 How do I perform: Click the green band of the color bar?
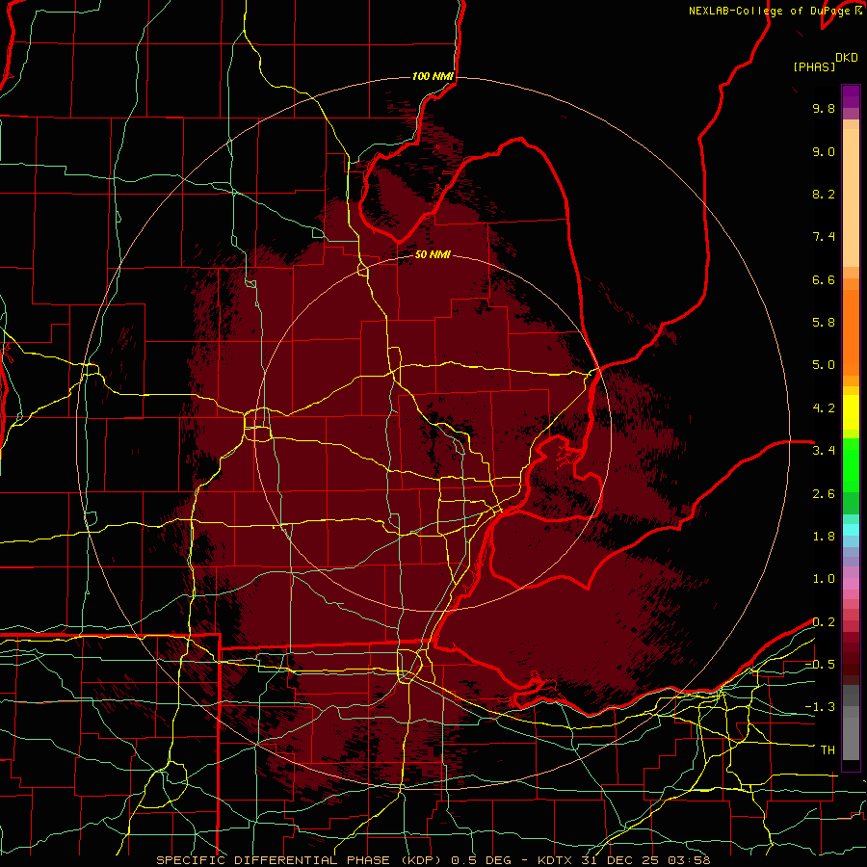(x=851, y=464)
